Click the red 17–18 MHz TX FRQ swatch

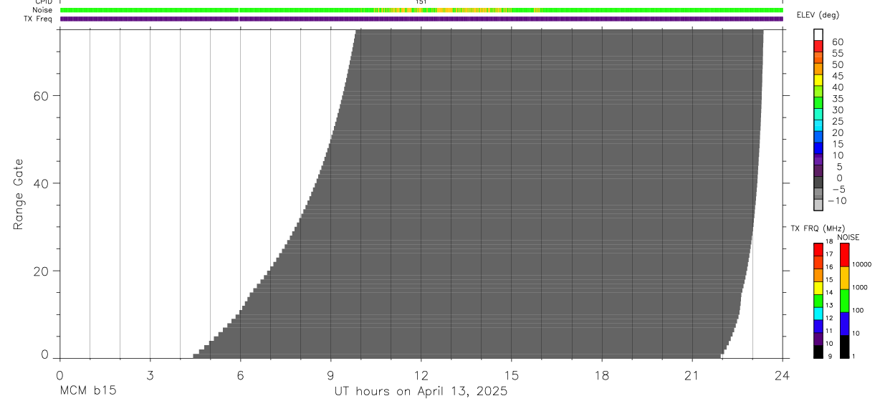(818, 250)
